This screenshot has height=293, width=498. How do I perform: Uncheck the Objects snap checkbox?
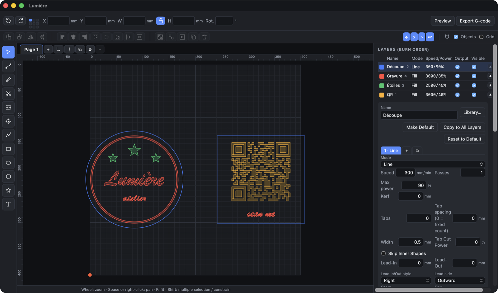click(x=456, y=37)
